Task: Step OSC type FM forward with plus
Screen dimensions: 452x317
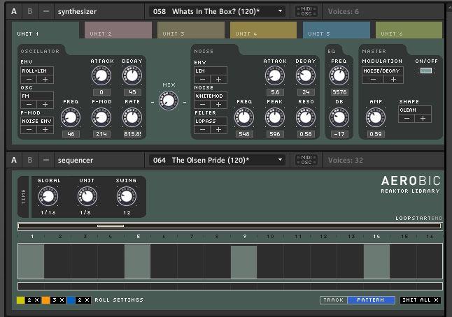Action: tap(45, 105)
